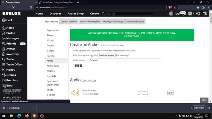
Task: Select Decals in the creations list
Action: coord(50,46)
